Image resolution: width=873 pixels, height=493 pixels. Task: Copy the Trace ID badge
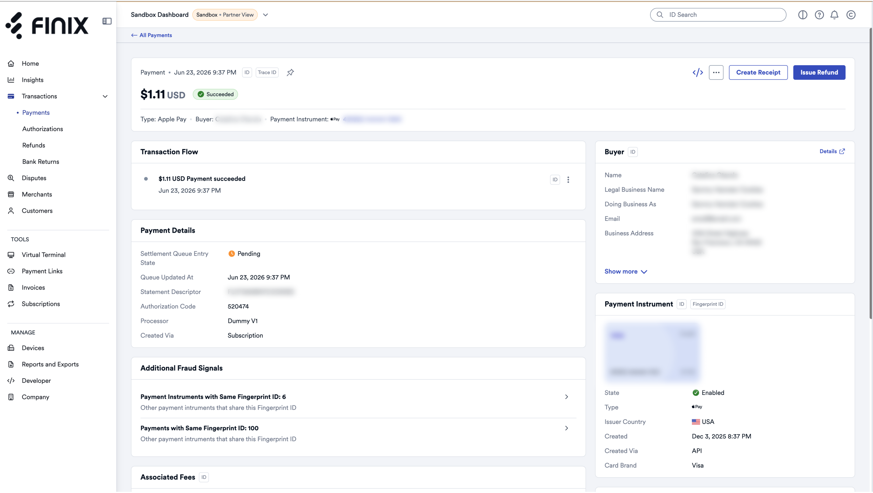click(267, 72)
